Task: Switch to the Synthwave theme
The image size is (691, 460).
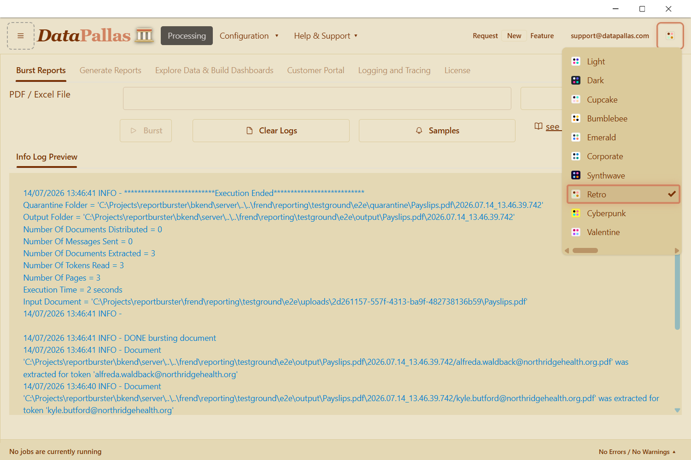Action: [623, 175]
